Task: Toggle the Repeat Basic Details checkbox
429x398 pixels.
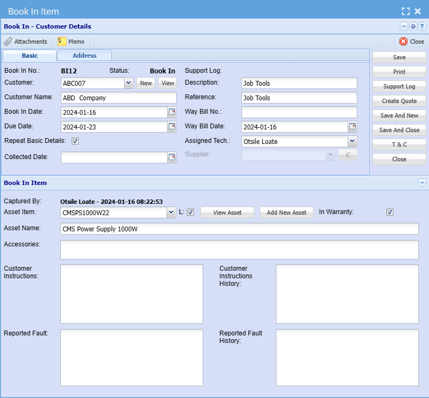Action: pos(75,141)
